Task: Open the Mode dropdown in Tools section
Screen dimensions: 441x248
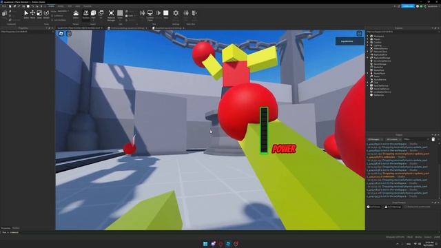Action: 63,11
